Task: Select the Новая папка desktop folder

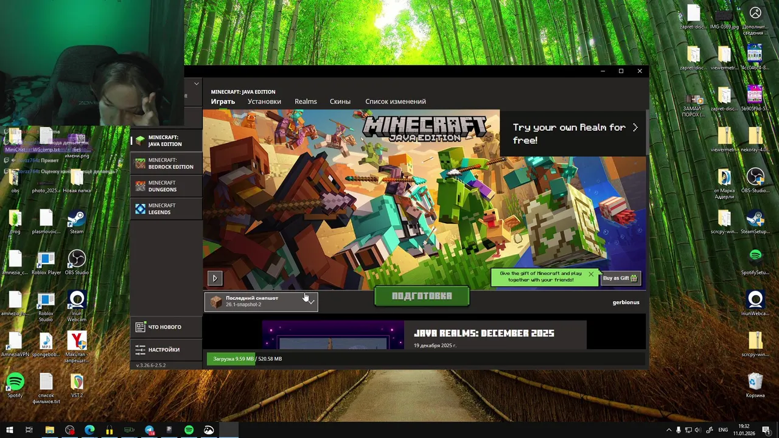Action: (x=77, y=182)
